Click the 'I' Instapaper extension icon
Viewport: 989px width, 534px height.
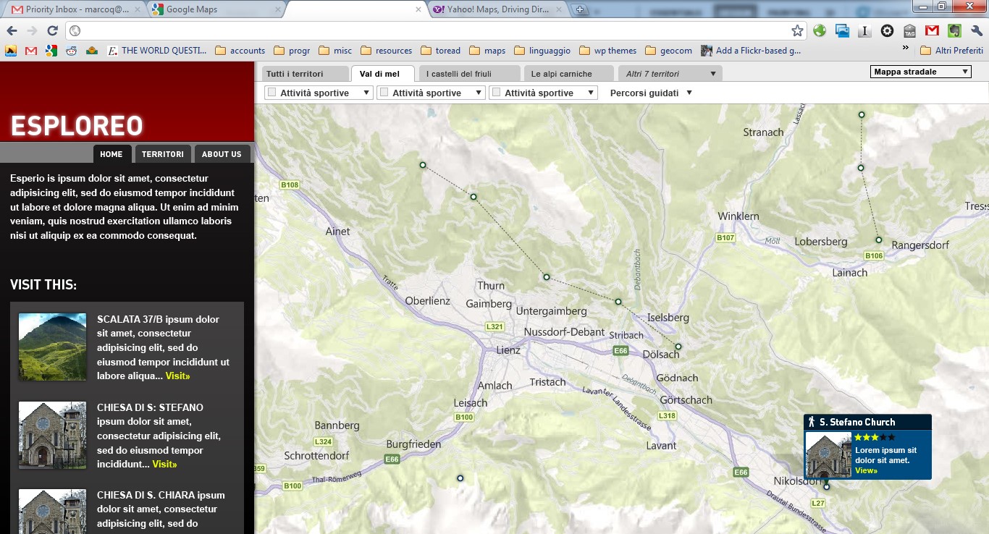point(864,30)
